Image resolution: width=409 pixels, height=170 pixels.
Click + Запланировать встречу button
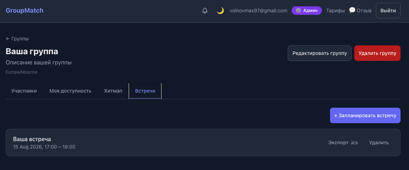point(365,115)
